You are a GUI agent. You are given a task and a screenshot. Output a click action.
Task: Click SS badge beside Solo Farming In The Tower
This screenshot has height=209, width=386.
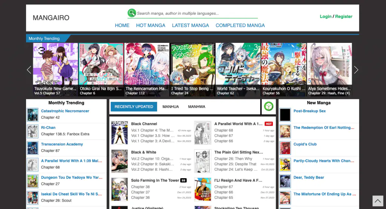click(x=184, y=180)
